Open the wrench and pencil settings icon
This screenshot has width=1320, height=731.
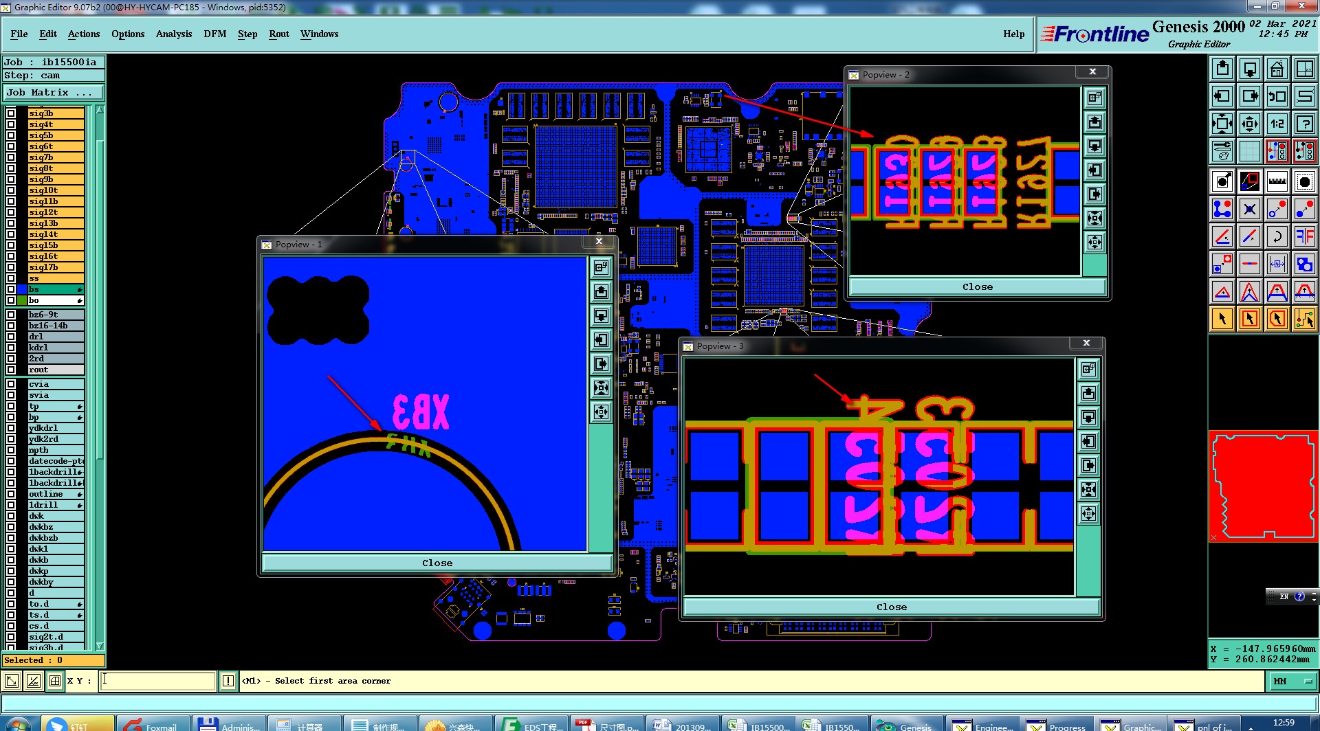point(1222,150)
